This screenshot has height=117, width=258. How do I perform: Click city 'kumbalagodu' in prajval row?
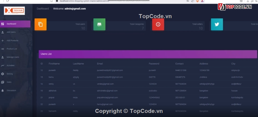click(237, 97)
